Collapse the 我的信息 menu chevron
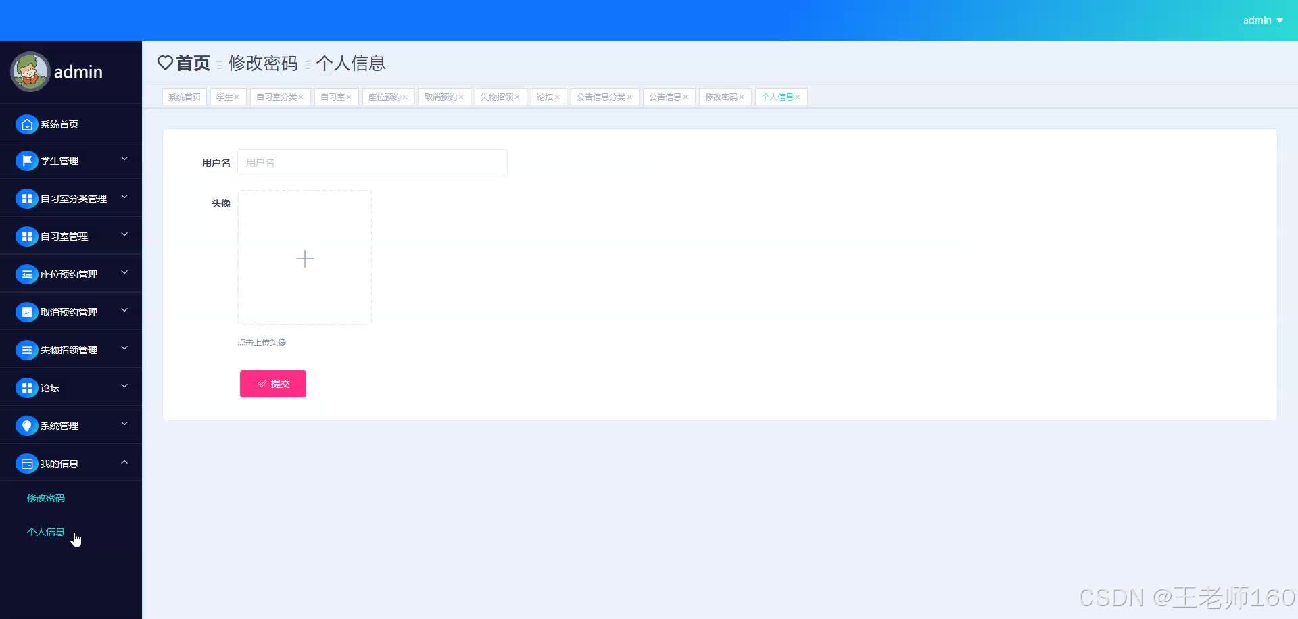Screen dimensions: 1298x619 coord(124,462)
